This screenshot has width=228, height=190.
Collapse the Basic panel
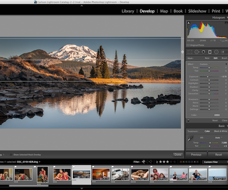[x=227, y=126]
